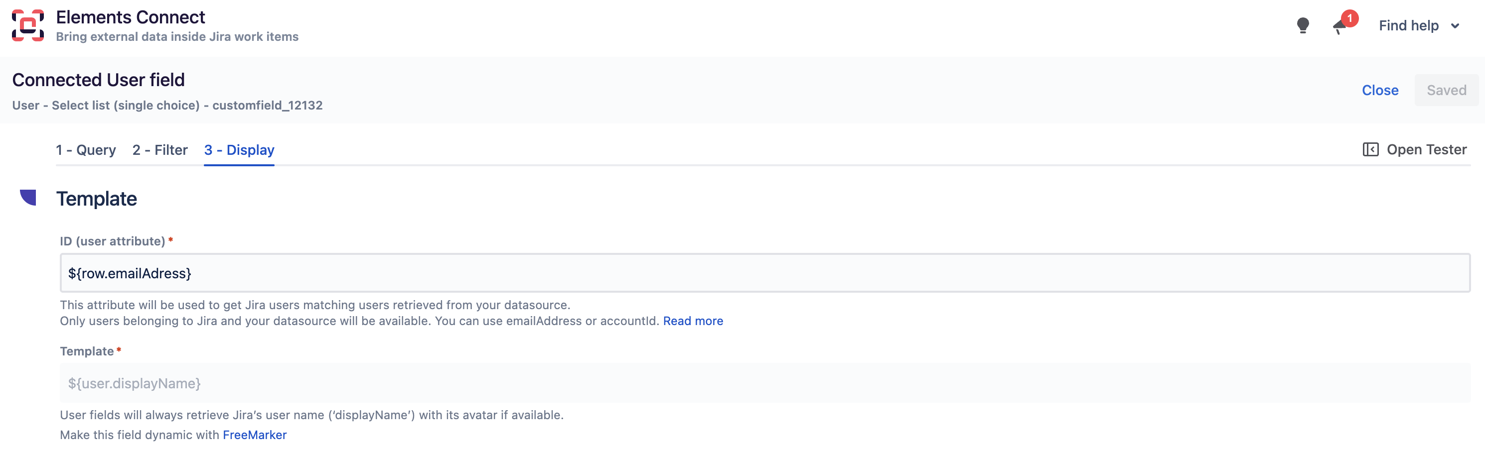This screenshot has width=1485, height=454.
Task: Click the Template section marker icon
Action: [28, 198]
